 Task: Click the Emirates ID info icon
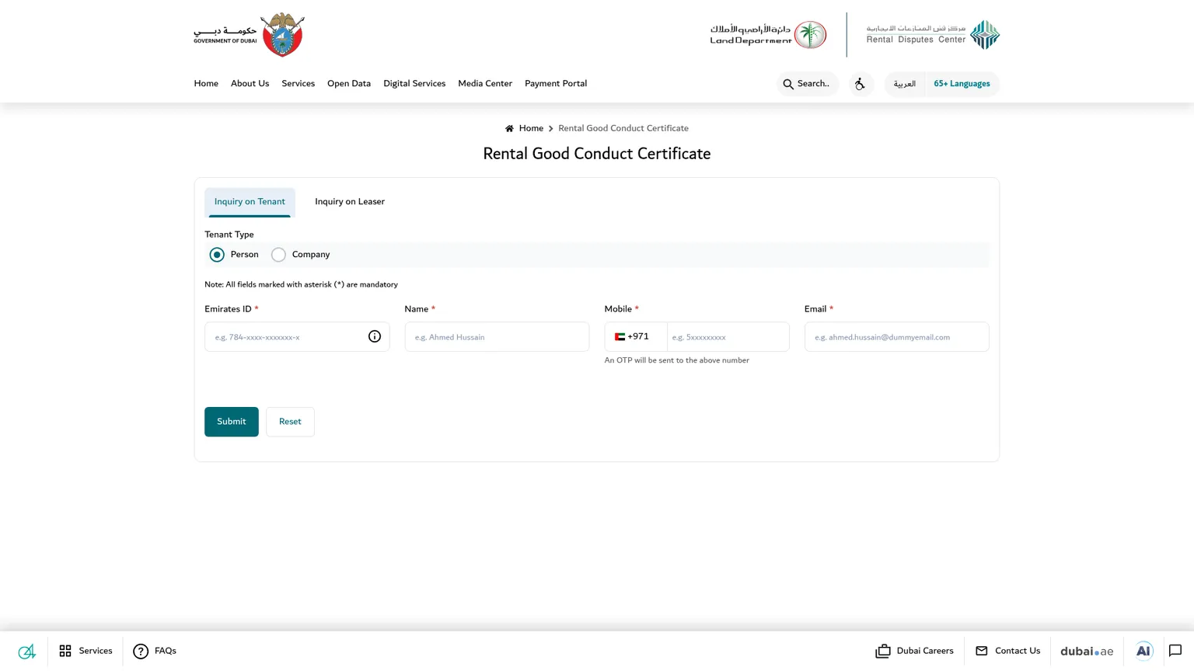coord(375,336)
